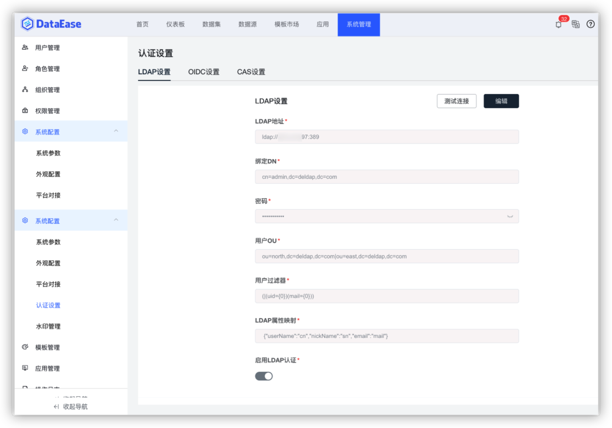Collapse the second 系统配置 section
The image size is (612, 428).
pos(116,220)
